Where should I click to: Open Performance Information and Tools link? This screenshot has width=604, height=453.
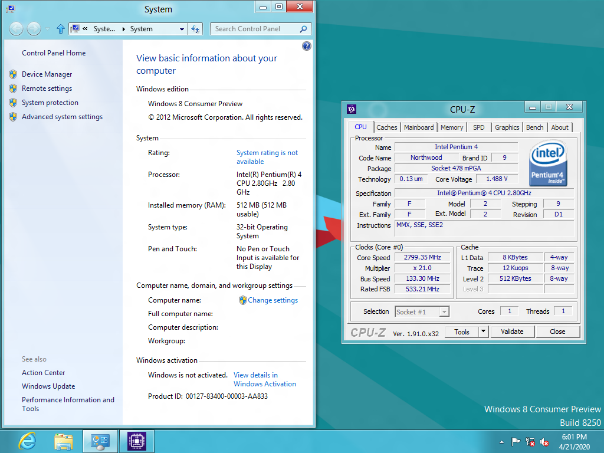68,404
